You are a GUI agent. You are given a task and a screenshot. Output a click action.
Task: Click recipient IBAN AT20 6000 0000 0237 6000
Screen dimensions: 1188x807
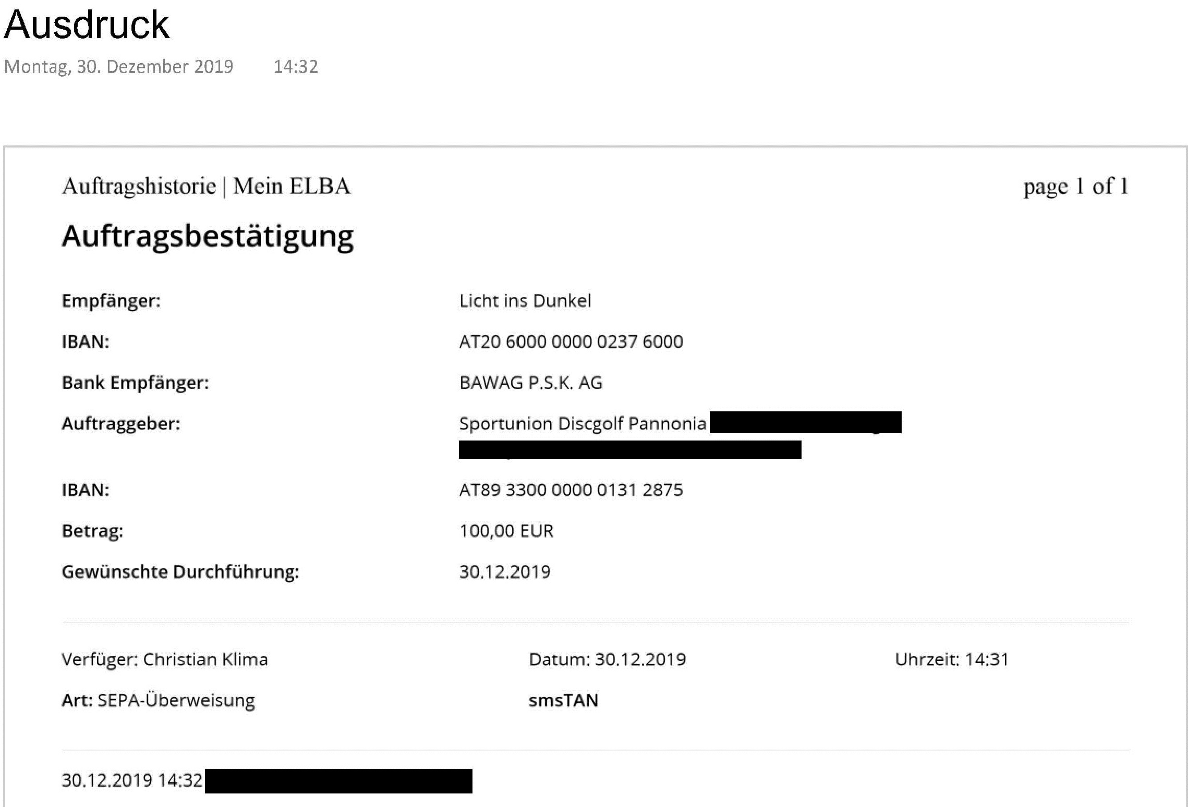click(x=571, y=342)
